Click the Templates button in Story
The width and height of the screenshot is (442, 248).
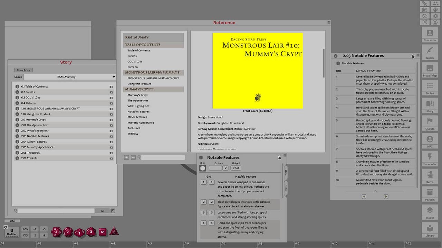[24, 70]
